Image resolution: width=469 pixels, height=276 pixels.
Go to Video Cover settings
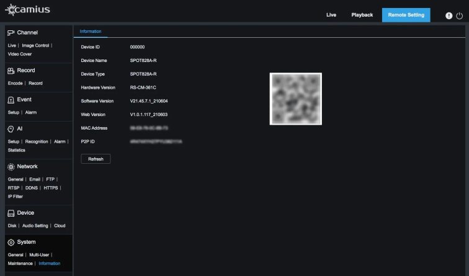tap(20, 54)
